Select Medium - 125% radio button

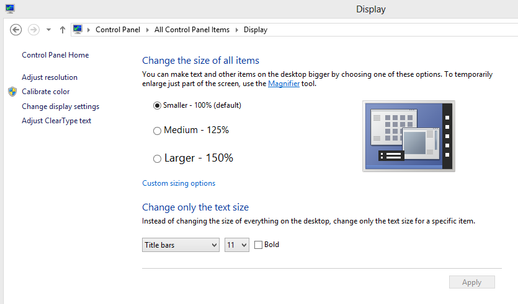point(157,131)
